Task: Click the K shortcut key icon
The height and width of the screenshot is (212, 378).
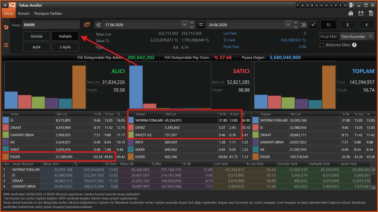Action: tap(317, 5)
